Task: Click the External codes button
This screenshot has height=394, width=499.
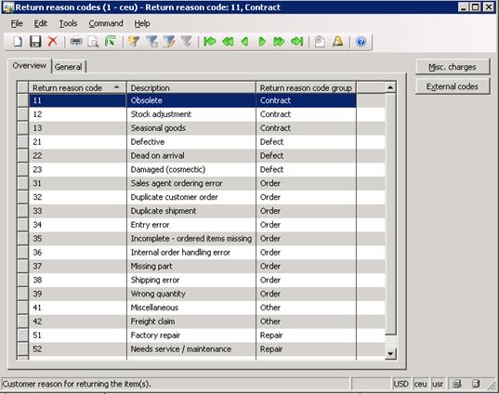Action: coord(453,86)
